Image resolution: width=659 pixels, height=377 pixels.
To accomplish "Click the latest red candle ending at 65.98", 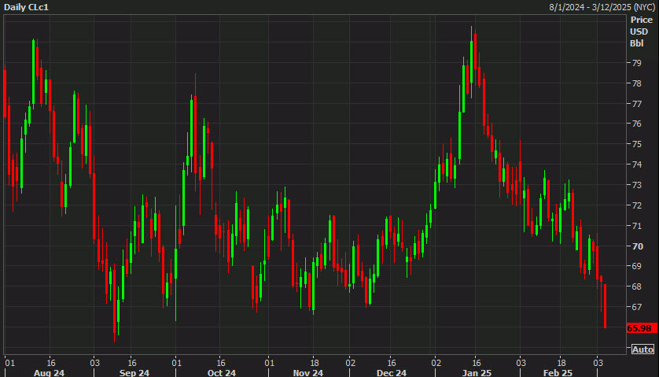I will [606, 306].
